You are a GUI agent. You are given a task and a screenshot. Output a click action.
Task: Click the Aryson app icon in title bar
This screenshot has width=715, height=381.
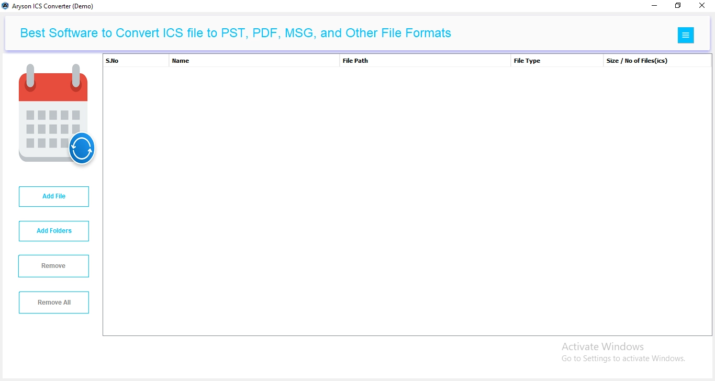[x=5, y=6]
